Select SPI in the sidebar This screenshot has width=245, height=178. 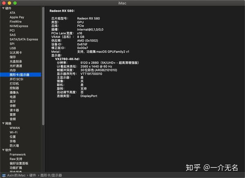(x=12, y=44)
